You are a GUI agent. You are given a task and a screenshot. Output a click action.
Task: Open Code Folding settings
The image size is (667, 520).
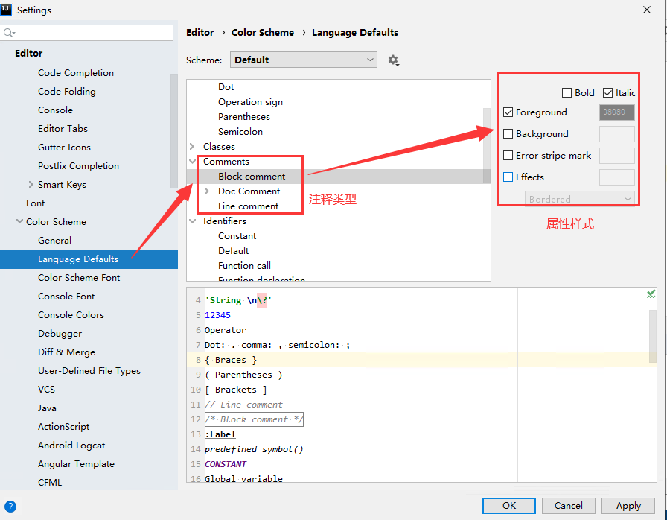pos(67,92)
